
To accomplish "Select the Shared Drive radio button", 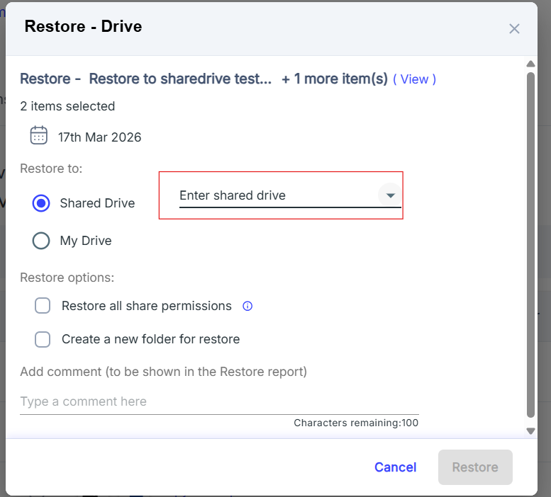I will (41, 203).
